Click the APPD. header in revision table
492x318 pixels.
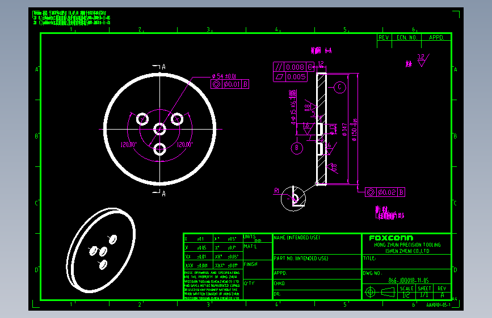pos(436,37)
